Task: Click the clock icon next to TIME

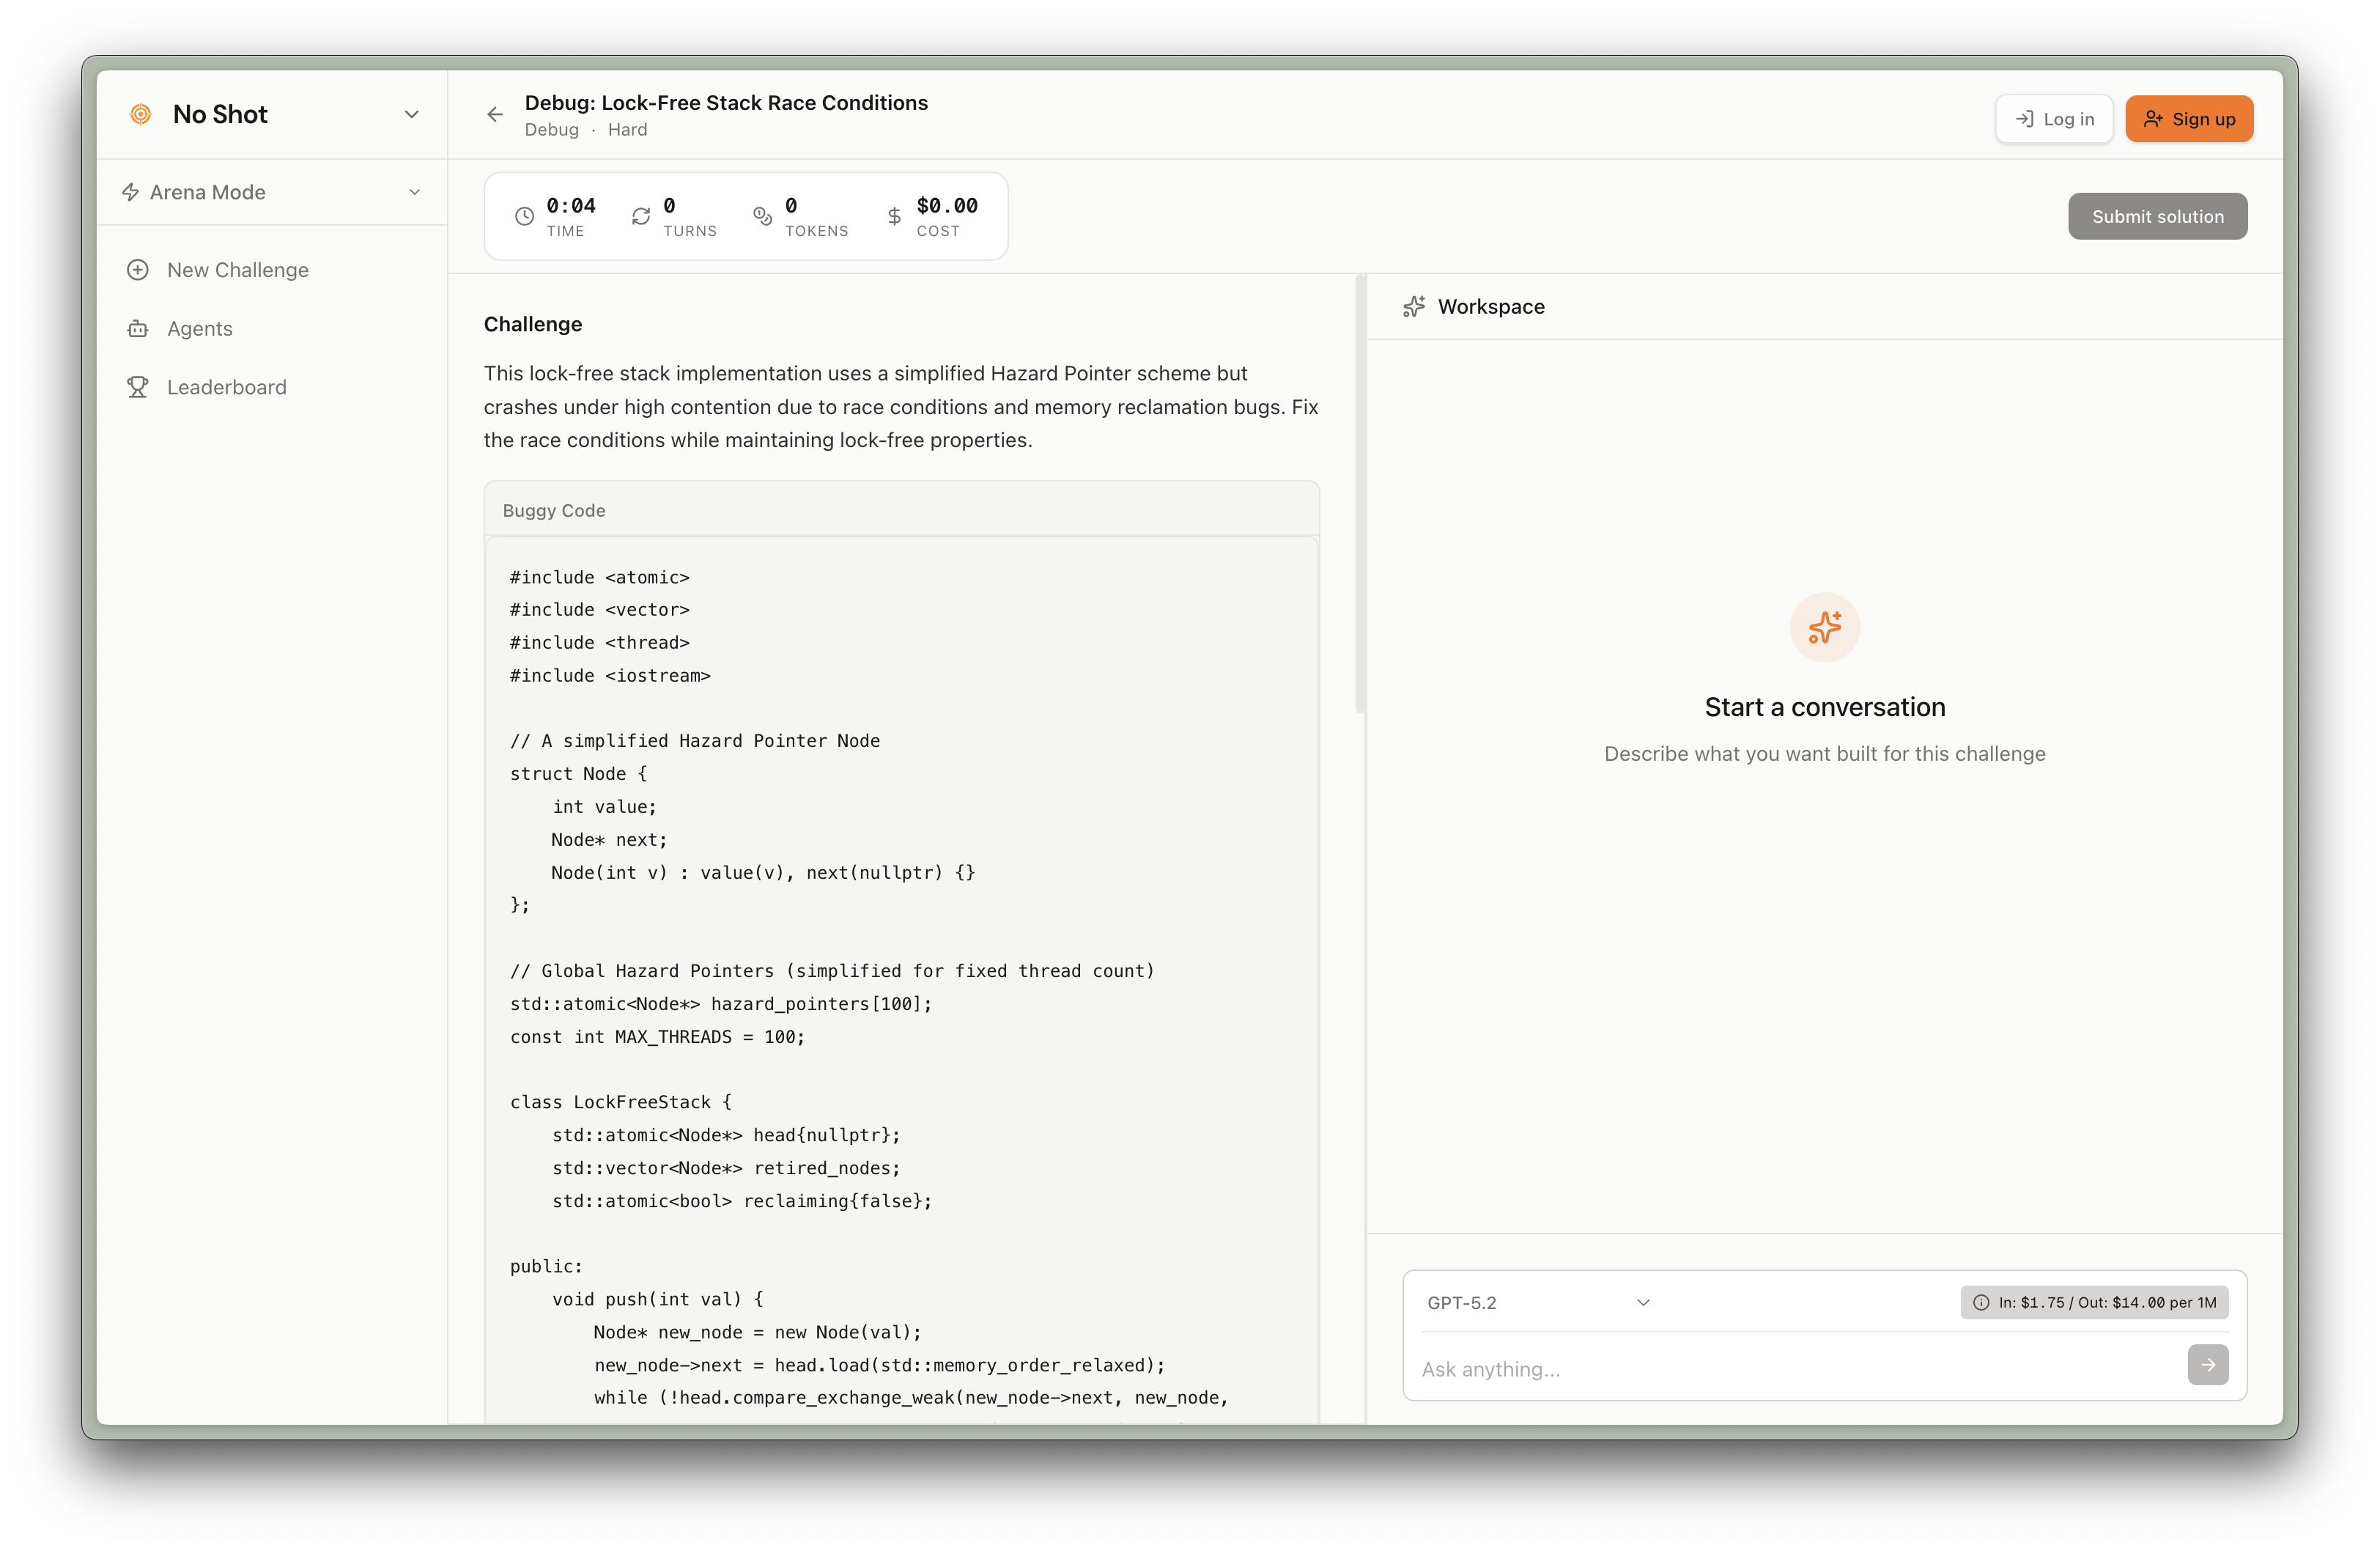Action: 524,216
